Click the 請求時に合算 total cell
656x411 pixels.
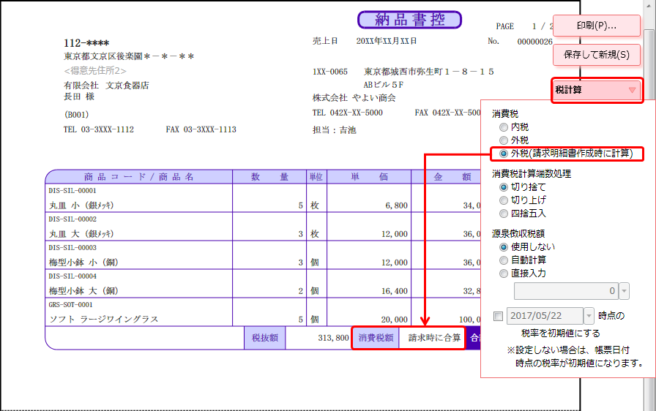(x=434, y=338)
